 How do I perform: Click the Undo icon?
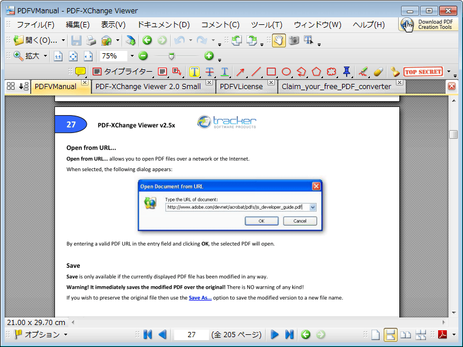[179, 40]
